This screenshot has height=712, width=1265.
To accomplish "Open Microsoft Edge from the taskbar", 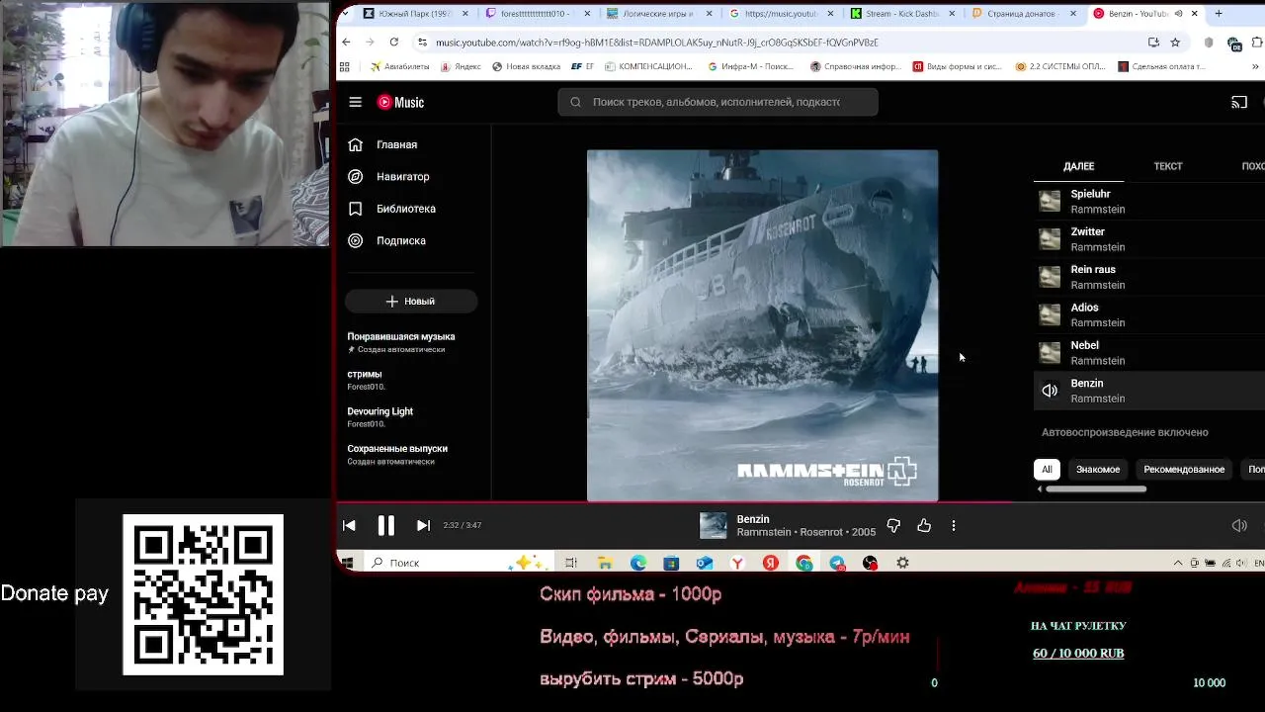I will (x=638, y=563).
